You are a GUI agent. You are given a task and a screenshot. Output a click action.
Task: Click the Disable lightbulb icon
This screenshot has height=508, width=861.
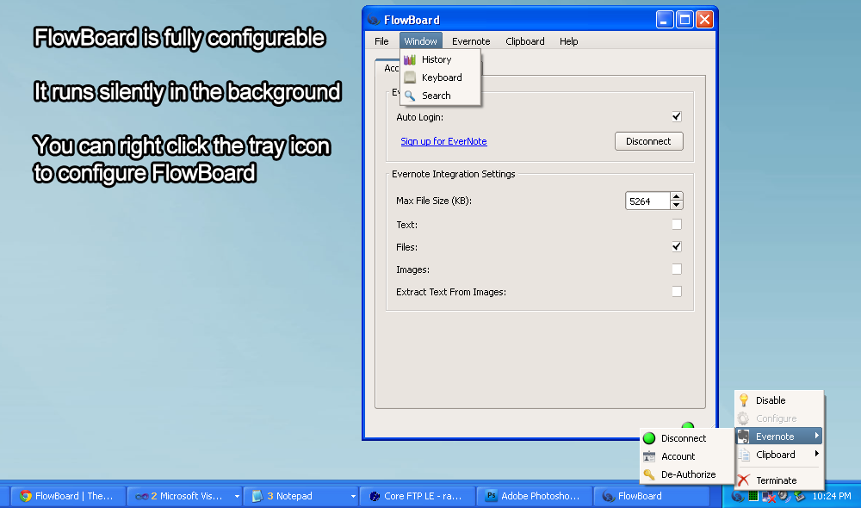(x=744, y=400)
